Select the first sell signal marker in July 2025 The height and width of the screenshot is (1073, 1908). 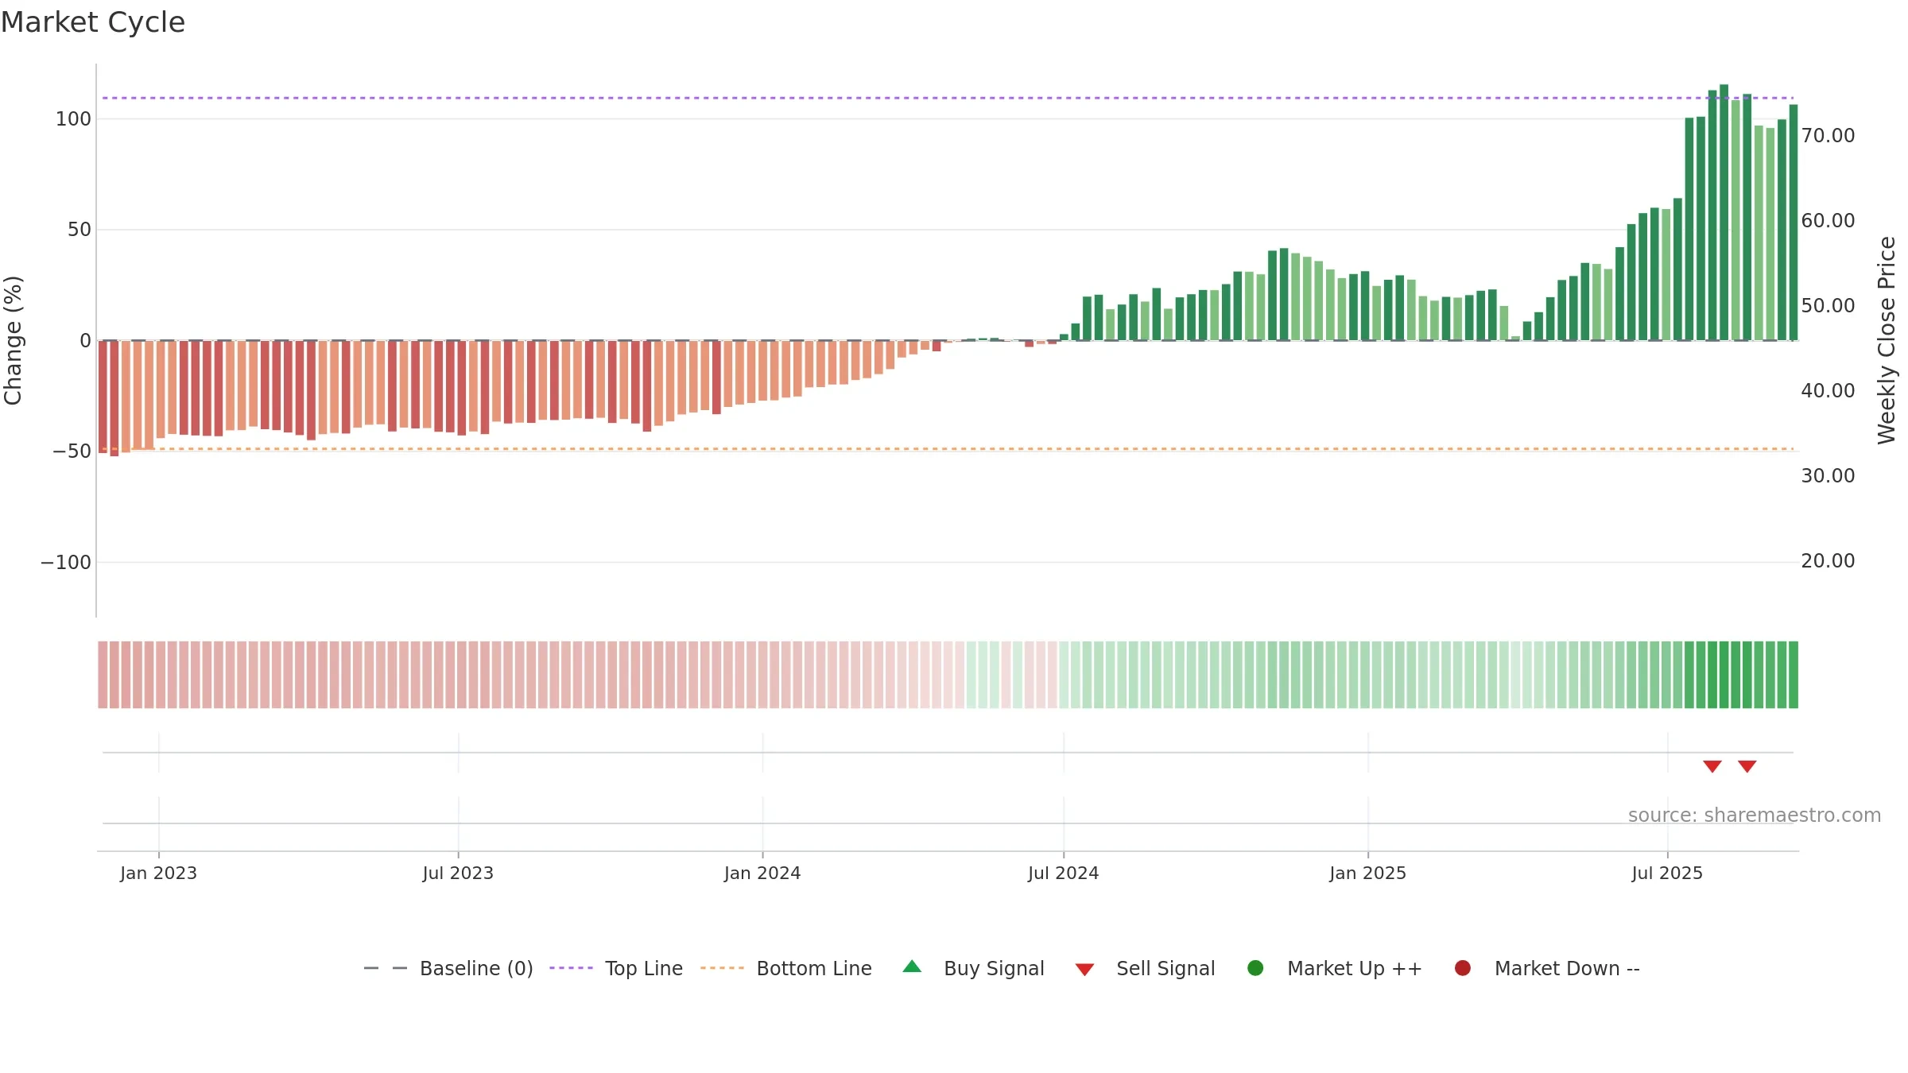pos(1712,766)
